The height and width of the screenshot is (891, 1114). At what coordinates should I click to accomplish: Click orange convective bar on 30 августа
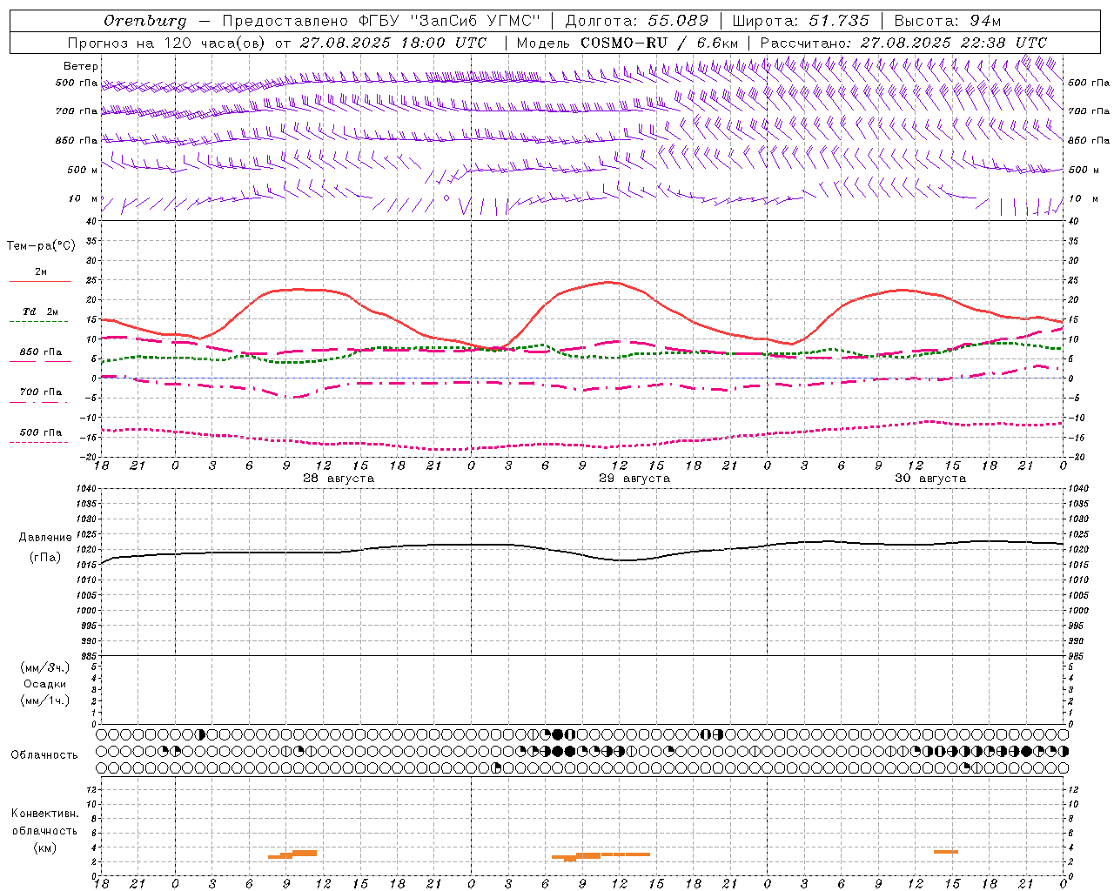[x=946, y=852]
